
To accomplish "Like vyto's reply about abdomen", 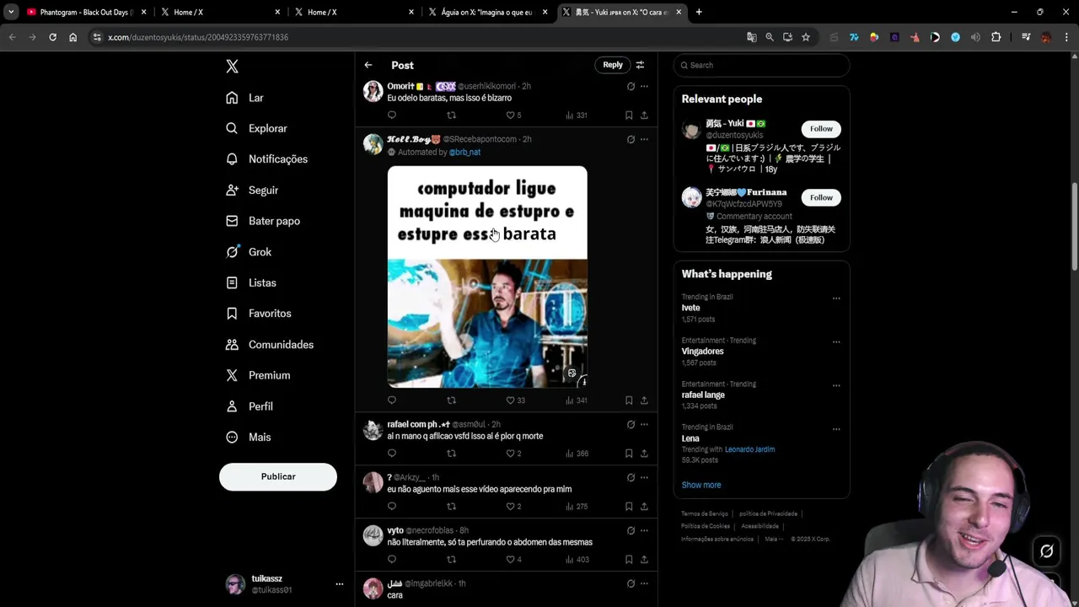I will click(x=513, y=560).
